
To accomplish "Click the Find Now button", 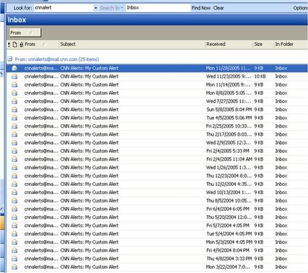I will (x=201, y=8).
